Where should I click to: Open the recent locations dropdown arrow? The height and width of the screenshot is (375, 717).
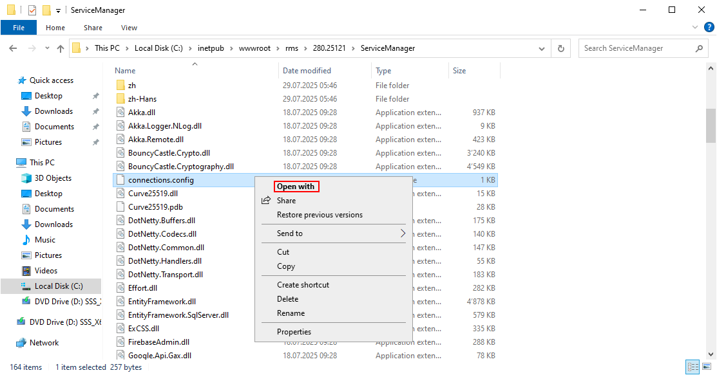(x=47, y=48)
